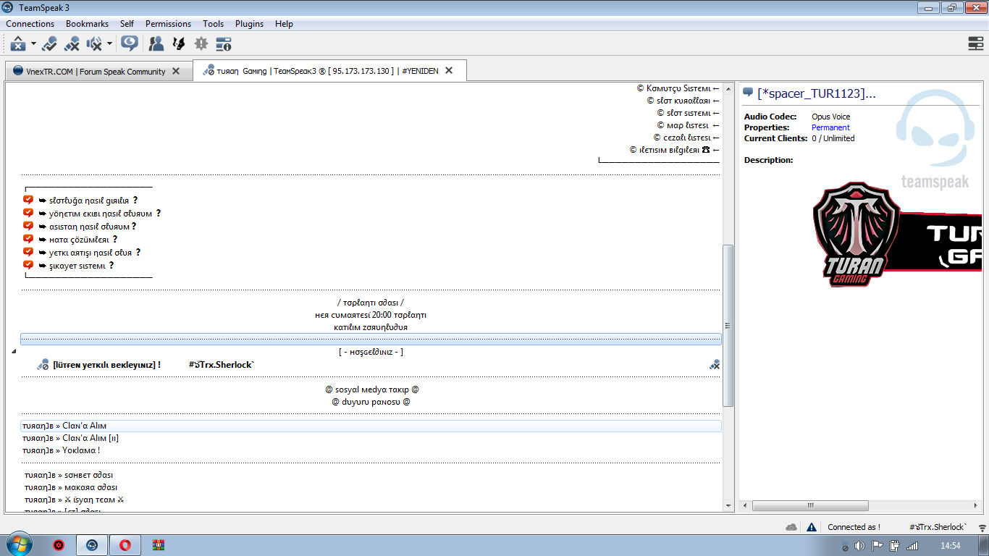
Task: Select the isyan team channel
Action: pos(74,500)
